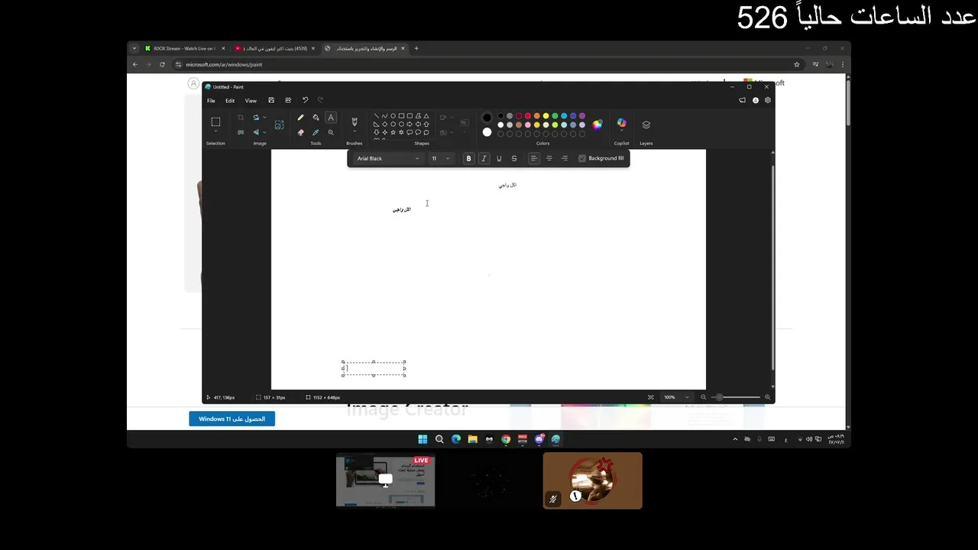The width and height of the screenshot is (978, 550).
Task: Expand the Copilot menu in Paint
Action: [622, 132]
